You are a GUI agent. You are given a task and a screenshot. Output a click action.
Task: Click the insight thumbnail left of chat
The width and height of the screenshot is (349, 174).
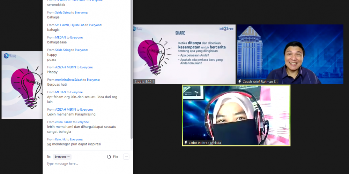pos(22,85)
